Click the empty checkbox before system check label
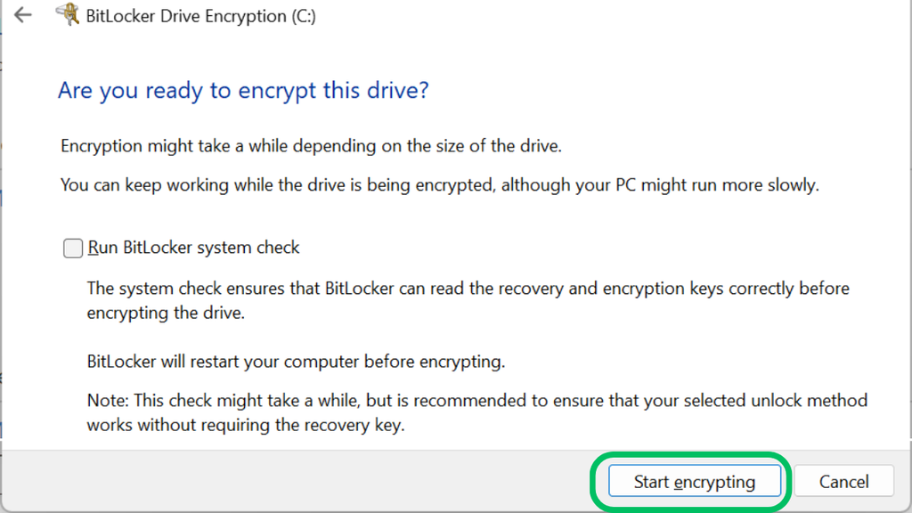This screenshot has width=912, height=513. 72,248
